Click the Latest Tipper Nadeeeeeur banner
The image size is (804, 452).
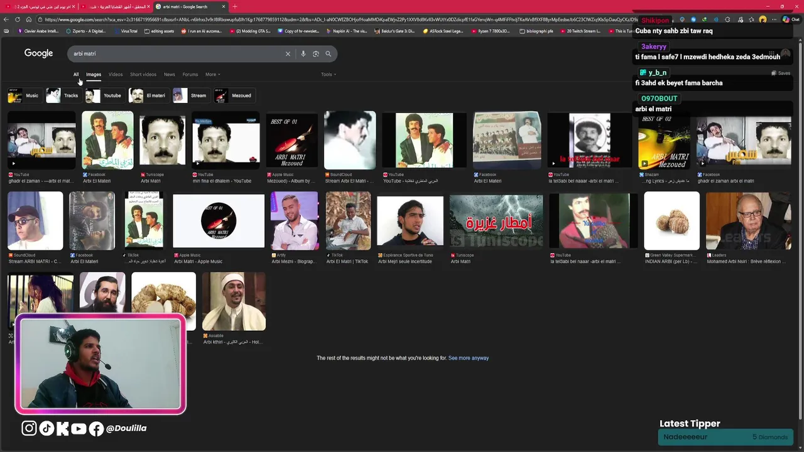click(725, 437)
